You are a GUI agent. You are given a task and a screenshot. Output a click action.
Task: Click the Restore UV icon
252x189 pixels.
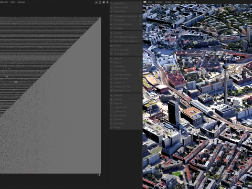[x=111, y=123]
